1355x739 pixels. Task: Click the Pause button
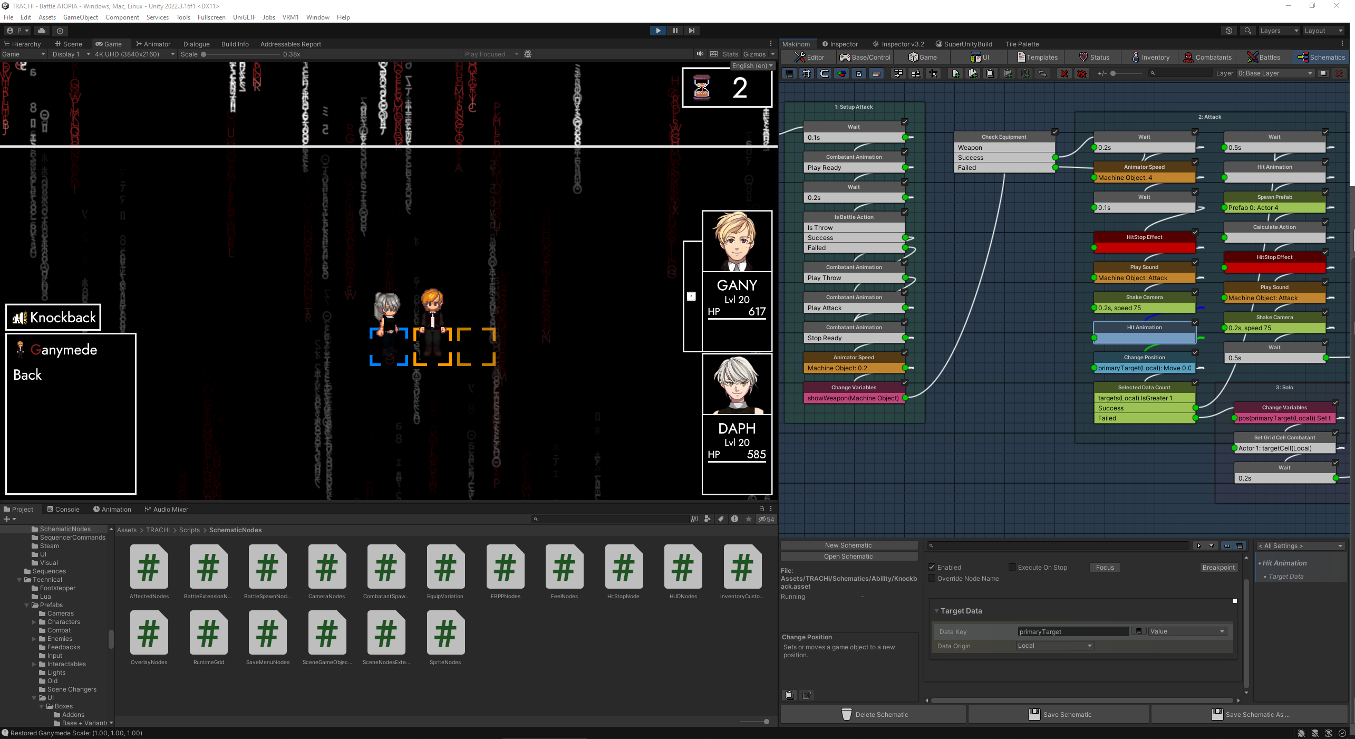point(675,31)
